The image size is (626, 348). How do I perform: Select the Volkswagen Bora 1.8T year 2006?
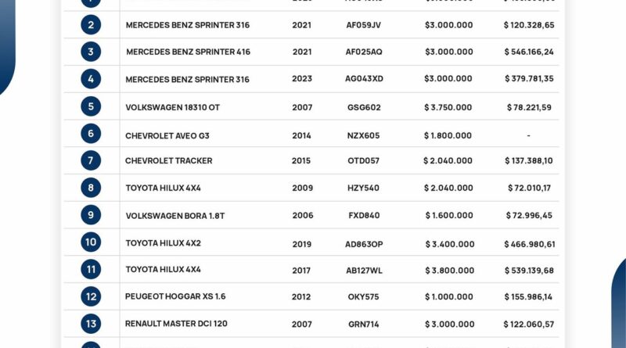tap(302, 216)
